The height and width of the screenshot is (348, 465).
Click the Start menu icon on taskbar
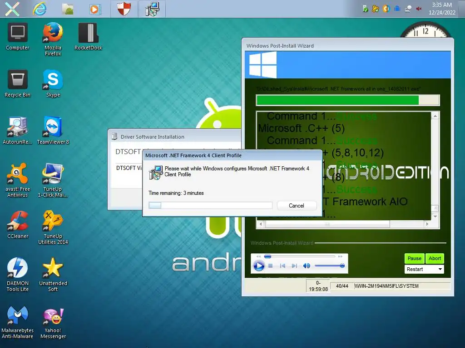(x=12, y=9)
